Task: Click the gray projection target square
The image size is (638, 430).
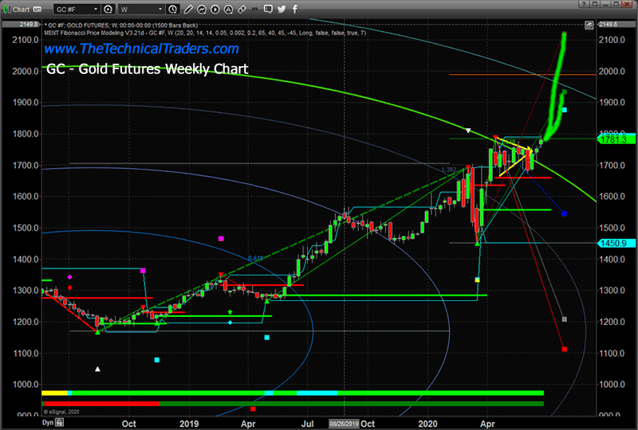Action: tap(564, 319)
